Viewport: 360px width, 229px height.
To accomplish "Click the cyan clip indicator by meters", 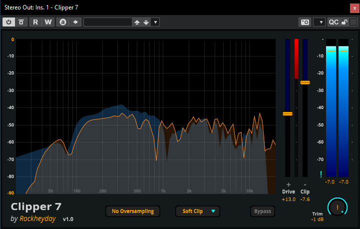I will pos(321,174).
